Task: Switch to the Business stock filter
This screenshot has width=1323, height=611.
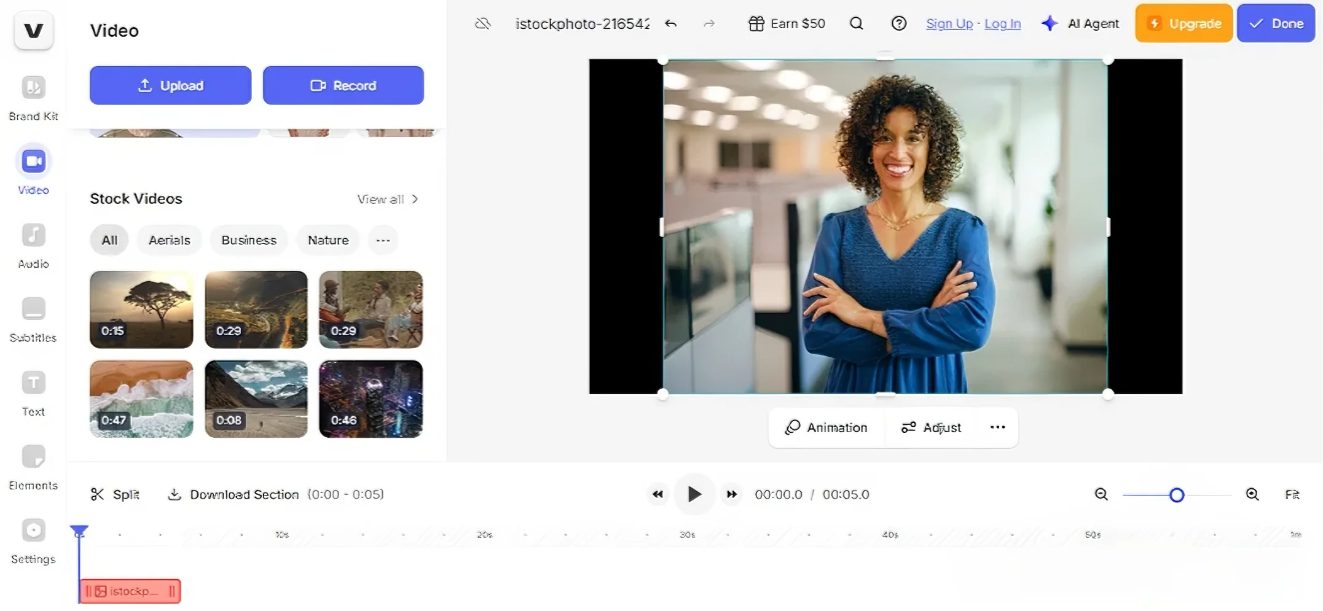Action: pyautogui.click(x=248, y=240)
